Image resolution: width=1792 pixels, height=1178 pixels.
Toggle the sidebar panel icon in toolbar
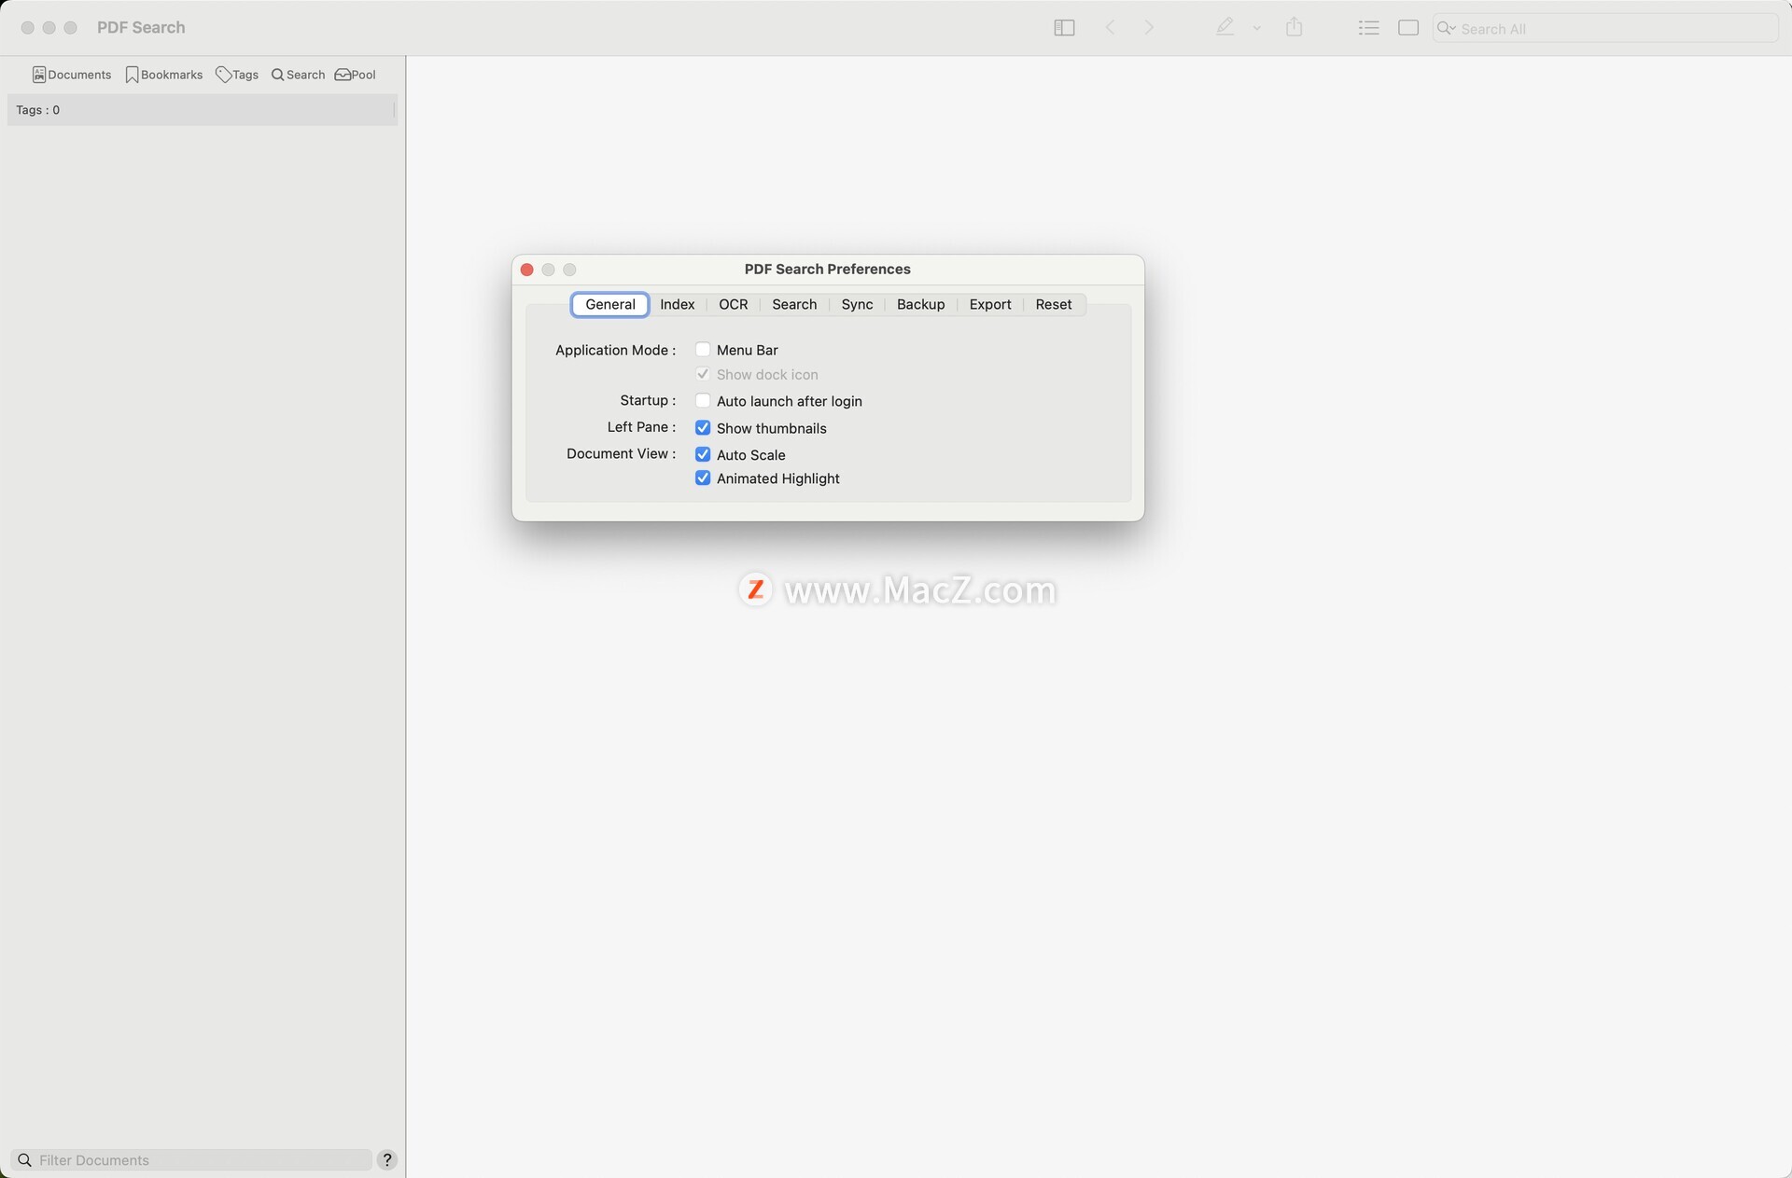(1064, 28)
